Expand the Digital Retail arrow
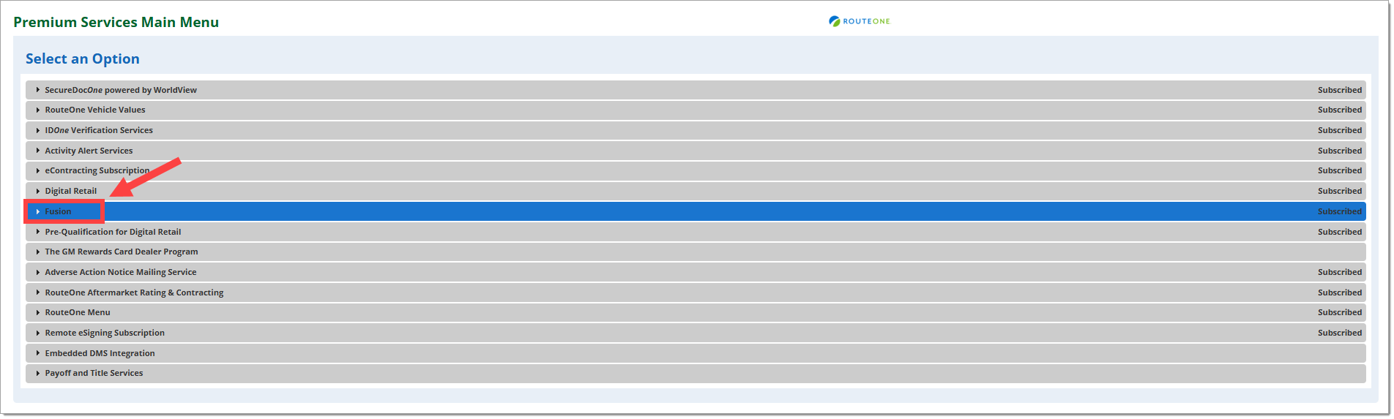 click(38, 191)
